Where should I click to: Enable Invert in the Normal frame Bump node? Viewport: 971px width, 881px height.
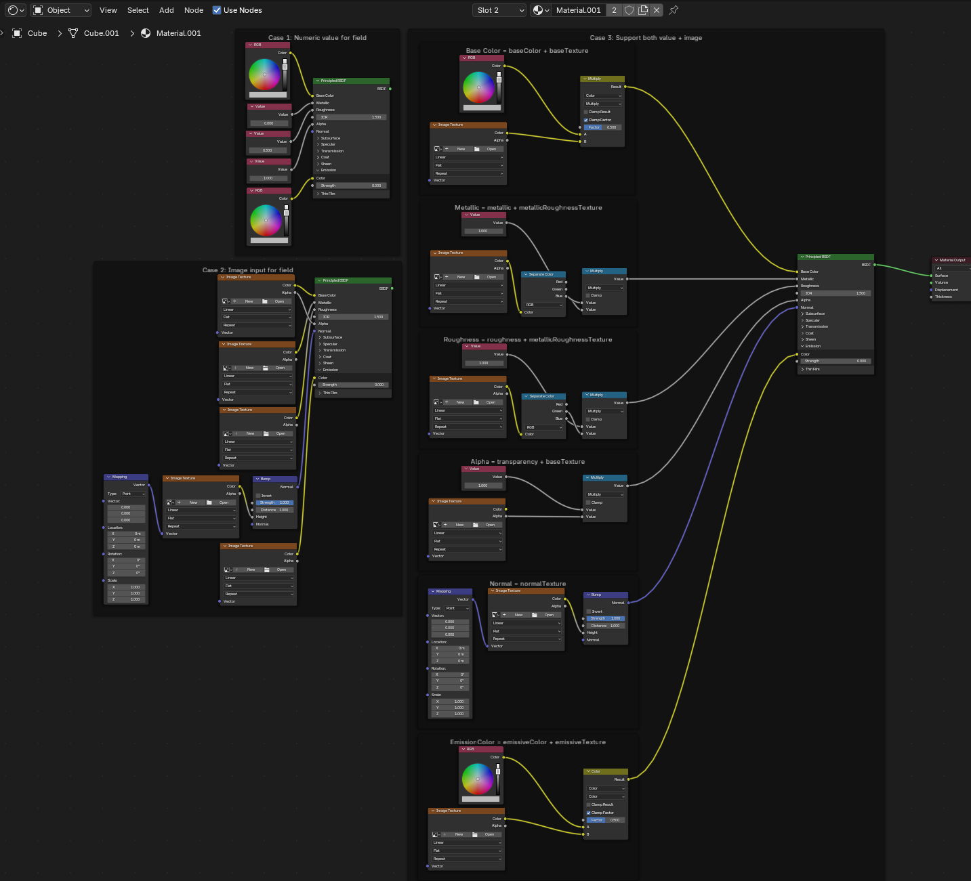[x=589, y=611]
